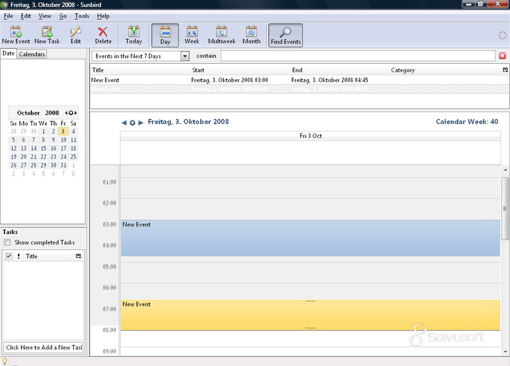510x366 pixels.
Task: Select the Date tab
Action: tap(8, 54)
